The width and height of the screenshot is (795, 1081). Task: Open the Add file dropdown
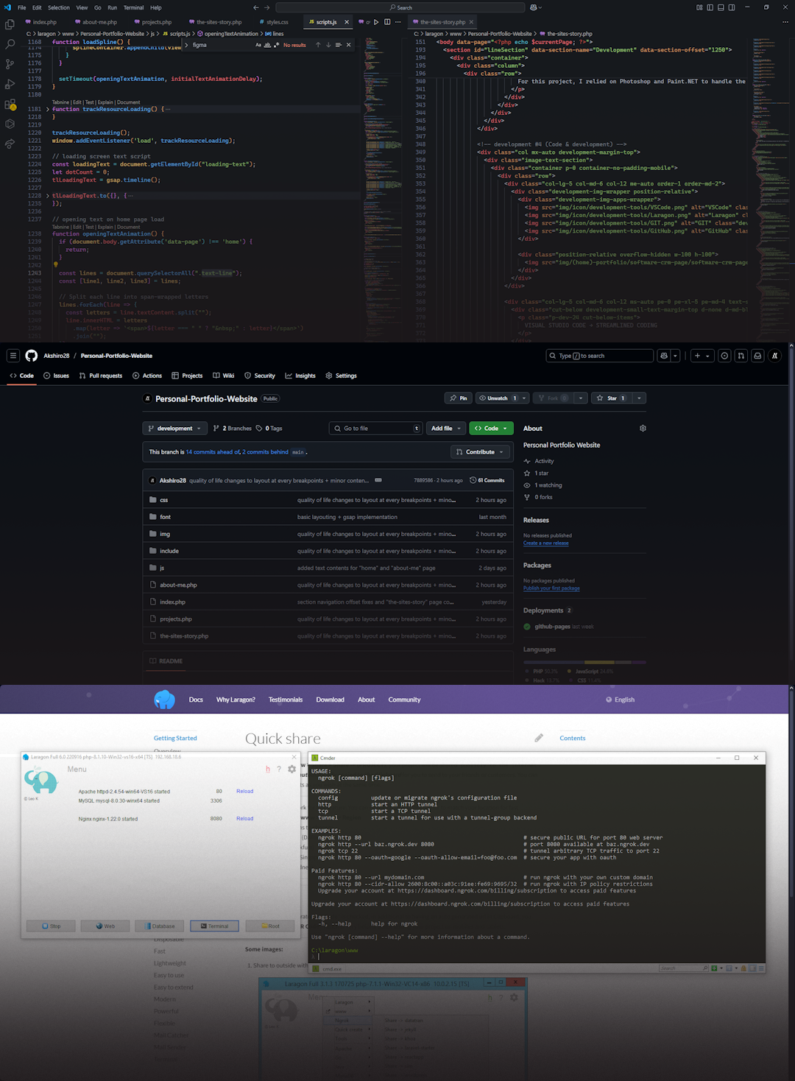pyautogui.click(x=445, y=428)
